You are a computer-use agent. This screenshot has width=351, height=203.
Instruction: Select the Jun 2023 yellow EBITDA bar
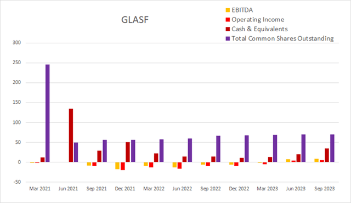(x=288, y=161)
